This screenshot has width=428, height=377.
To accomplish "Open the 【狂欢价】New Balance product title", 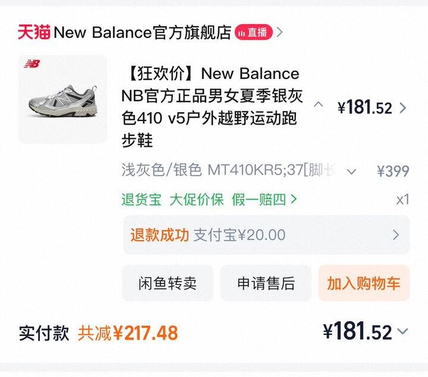I will click(x=211, y=107).
